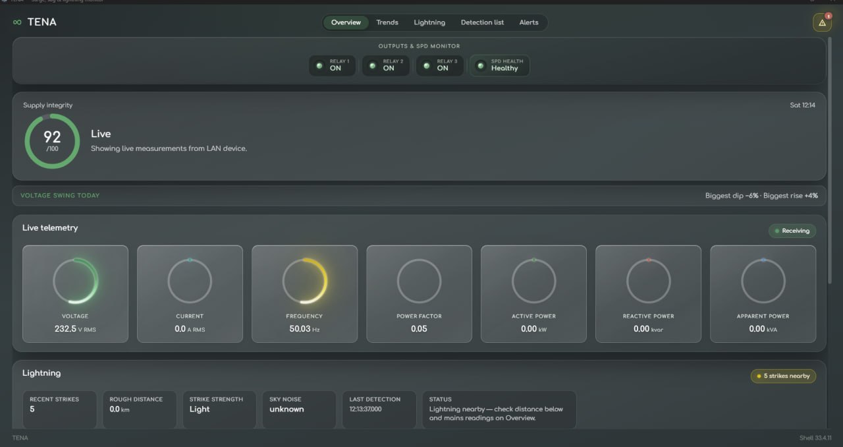
Task: Open the Active Power telemetry card
Action: coord(533,294)
